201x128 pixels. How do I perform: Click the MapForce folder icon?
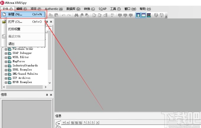pos(10,62)
